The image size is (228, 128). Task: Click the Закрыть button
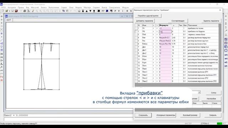(x=213, y=115)
